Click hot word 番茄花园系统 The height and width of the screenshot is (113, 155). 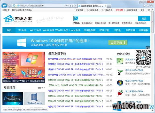pos(87,23)
